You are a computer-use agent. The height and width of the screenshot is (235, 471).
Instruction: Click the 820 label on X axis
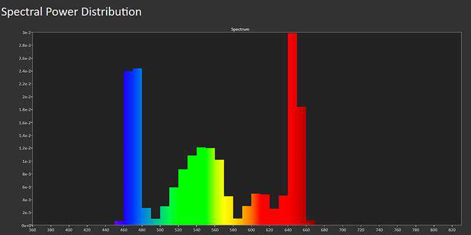(453, 230)
